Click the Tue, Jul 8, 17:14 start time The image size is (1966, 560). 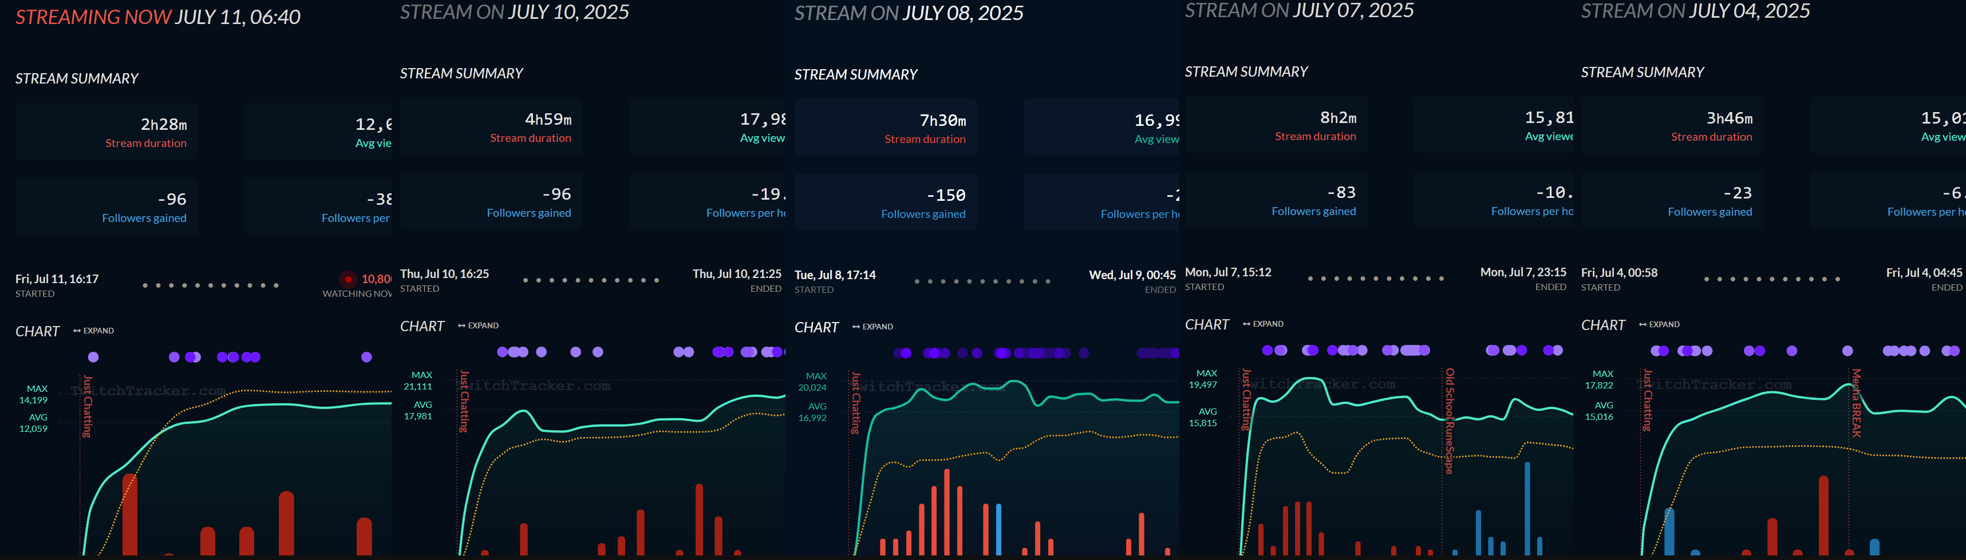(835, 275)
